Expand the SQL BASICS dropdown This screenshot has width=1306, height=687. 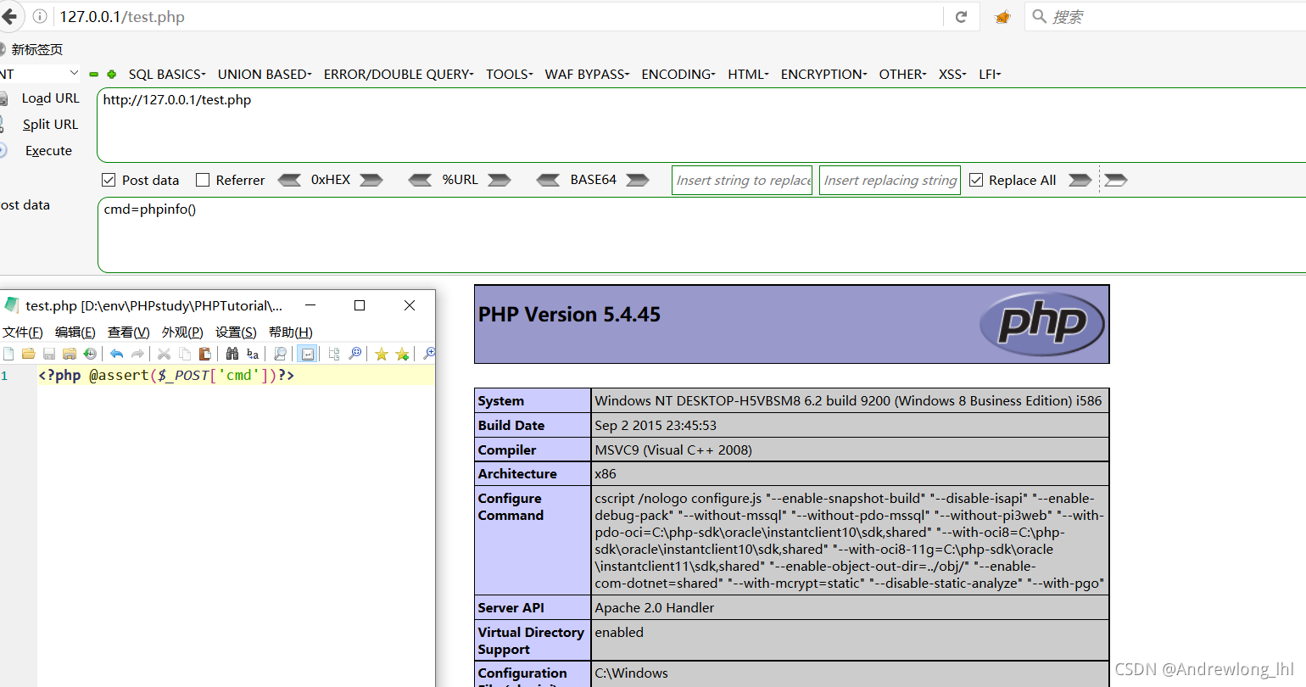coord(167,75)
